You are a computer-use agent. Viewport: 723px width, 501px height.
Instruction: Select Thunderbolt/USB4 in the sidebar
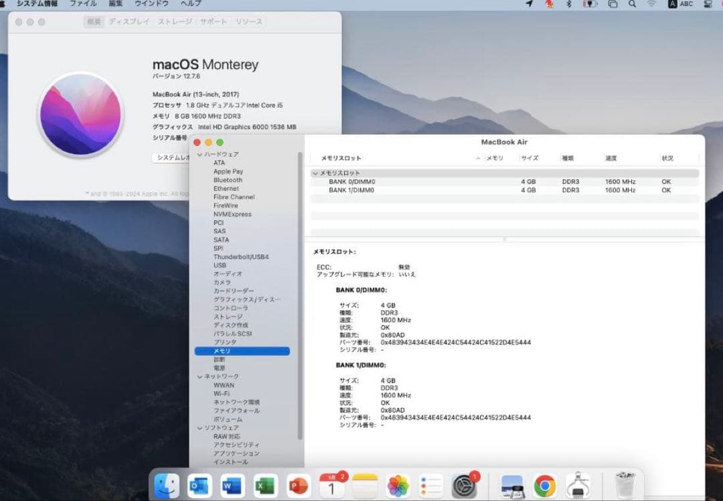tap(241, 257)
